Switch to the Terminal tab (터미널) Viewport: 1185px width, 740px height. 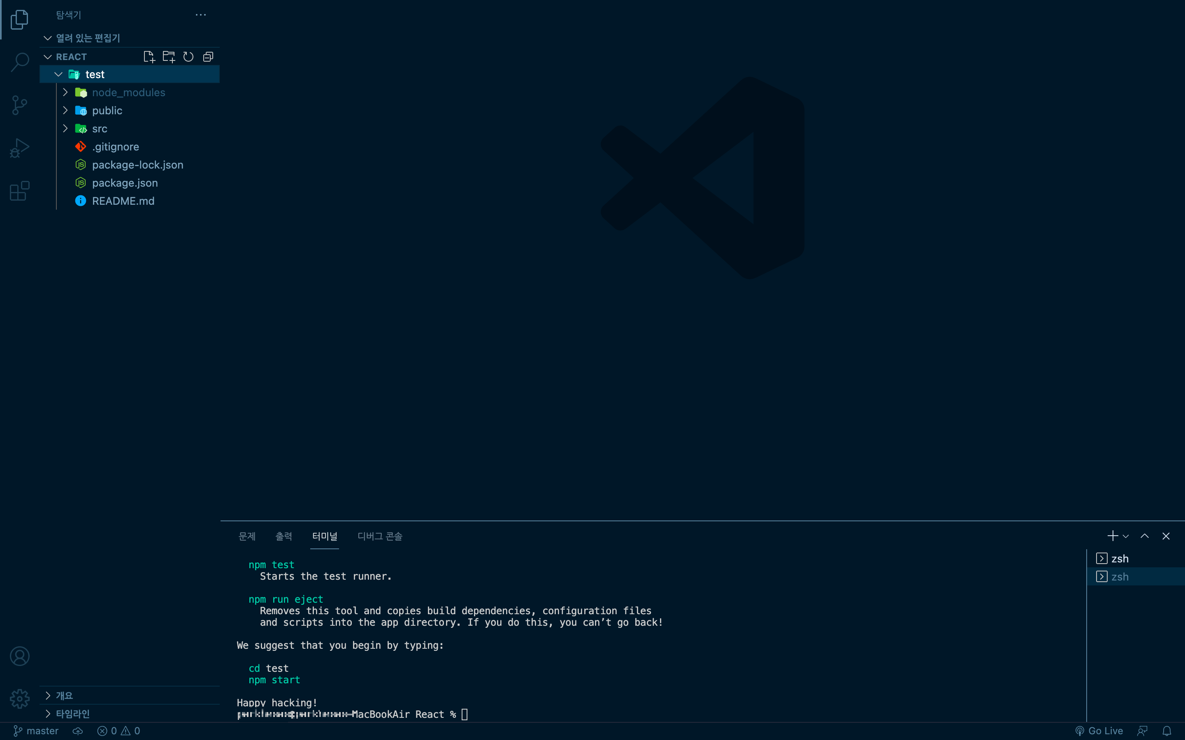[325, 536]
